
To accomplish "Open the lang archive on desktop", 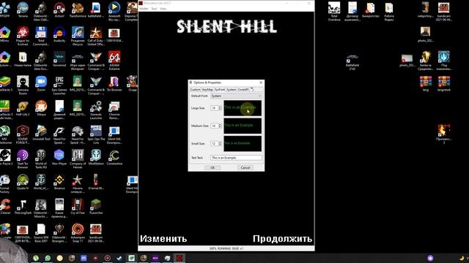I will pyautogui.click(x=425, y=83).
